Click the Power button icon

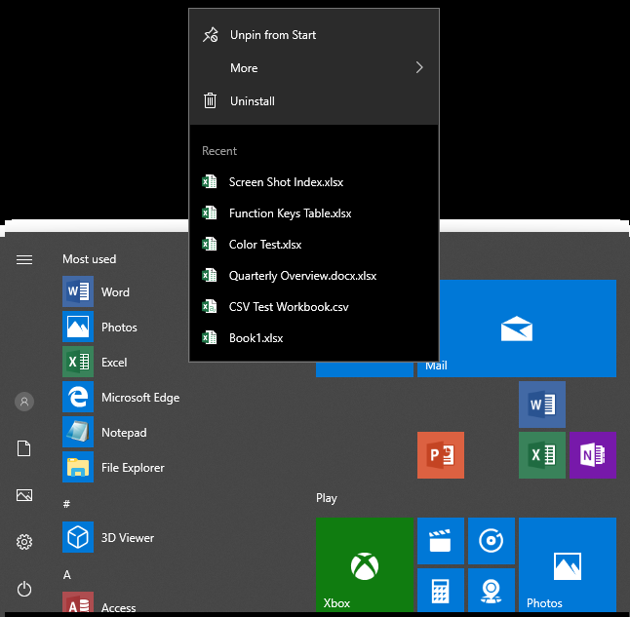tap(24, 589)
